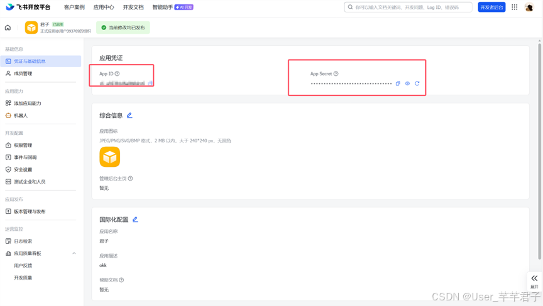Edit 综合信息 with the pencil icon
The height and width of the screenshot is (306, 543).
[x=129, y=115]
